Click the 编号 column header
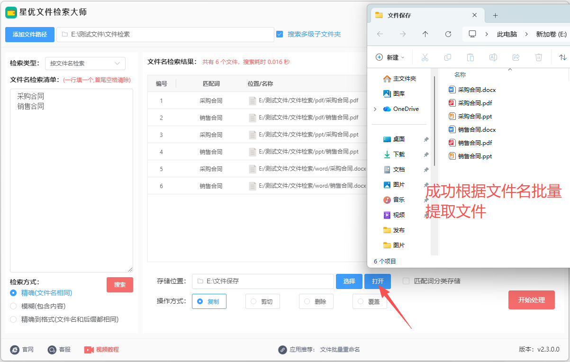The height and width of the screenshot is (362, 570). point(162,83)
